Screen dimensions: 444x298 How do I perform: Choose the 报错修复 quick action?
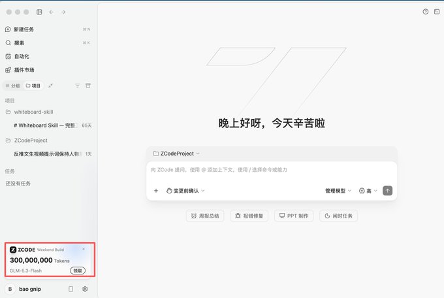pyautogui.click(x=249, y=216)
